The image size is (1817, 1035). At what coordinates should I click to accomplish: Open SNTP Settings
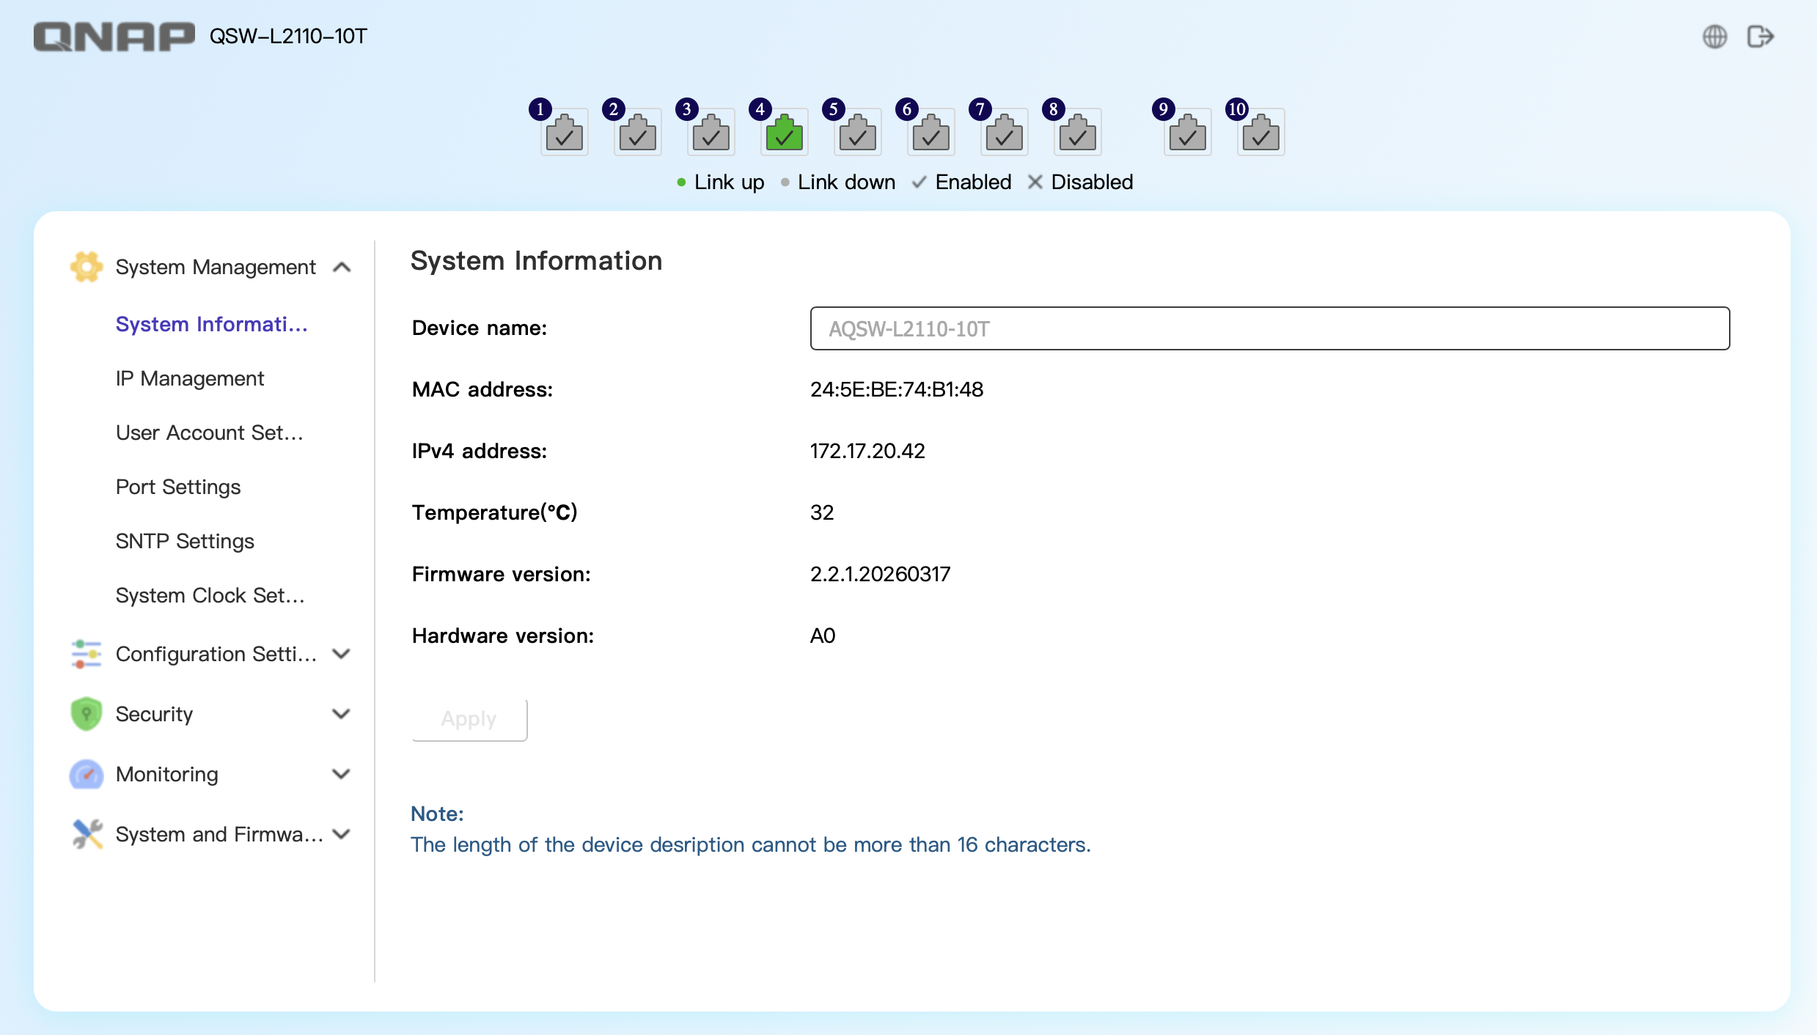pyautogui.click(x=184, y=541)
